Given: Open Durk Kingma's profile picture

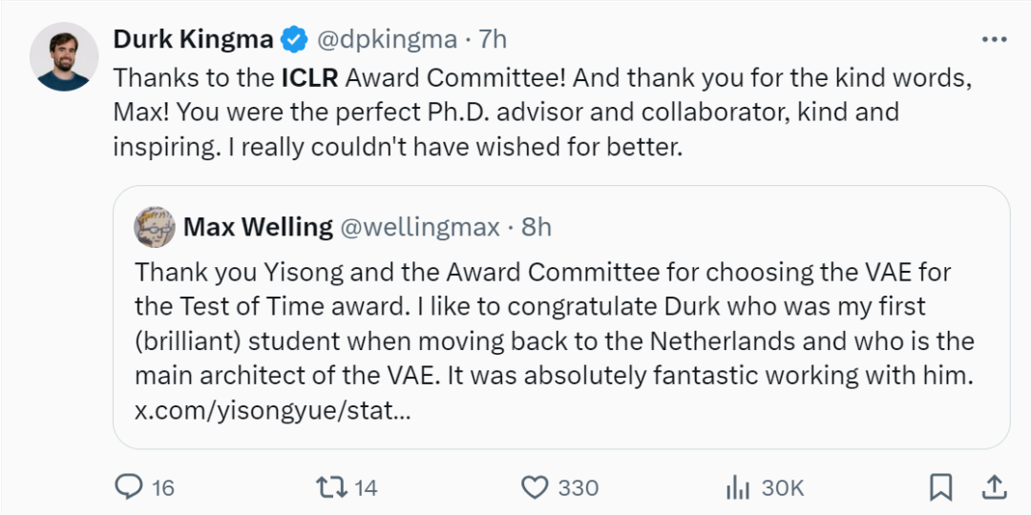Looking at the screenshot, I should pyautogui.click(x=64, y=56).
